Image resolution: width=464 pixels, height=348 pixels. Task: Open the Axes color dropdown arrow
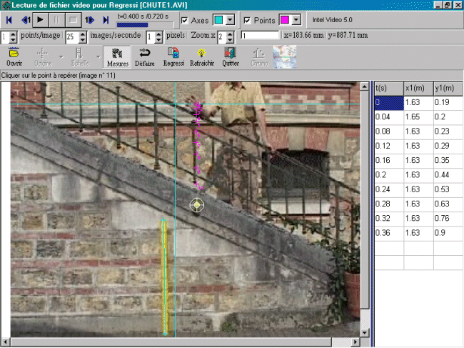coord(230,20)
